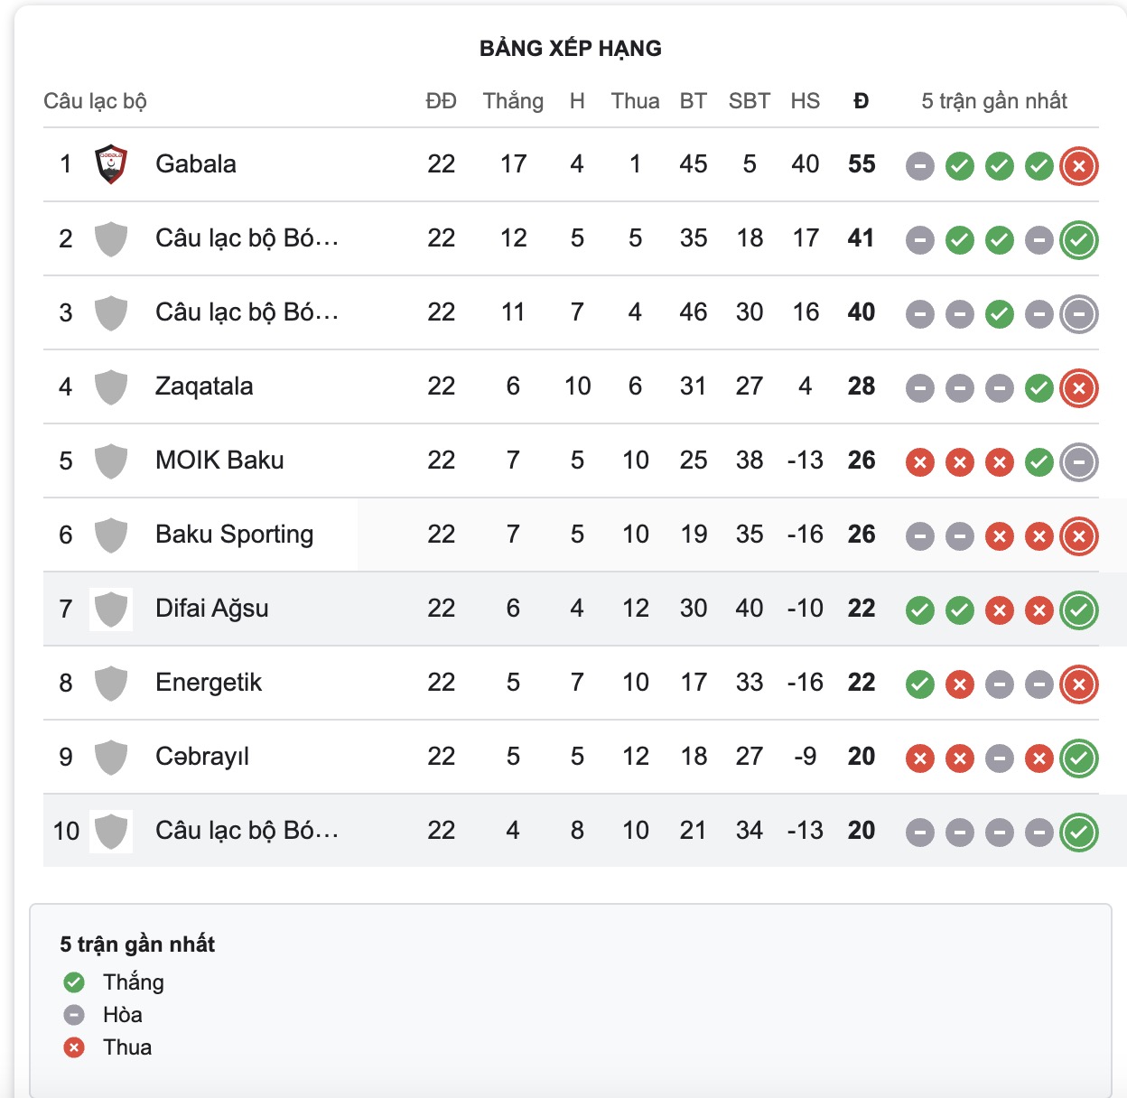Click the green Thắng legend icon
The height and width of the screenshot is (1098, 1127).
(74, 982)
